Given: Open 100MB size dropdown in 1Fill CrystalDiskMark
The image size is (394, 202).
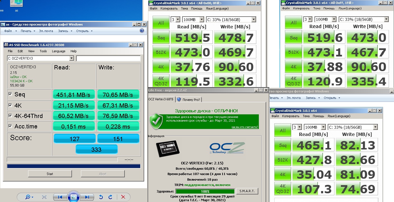Looking at the screenshot, I should click(x=334, y=19).
